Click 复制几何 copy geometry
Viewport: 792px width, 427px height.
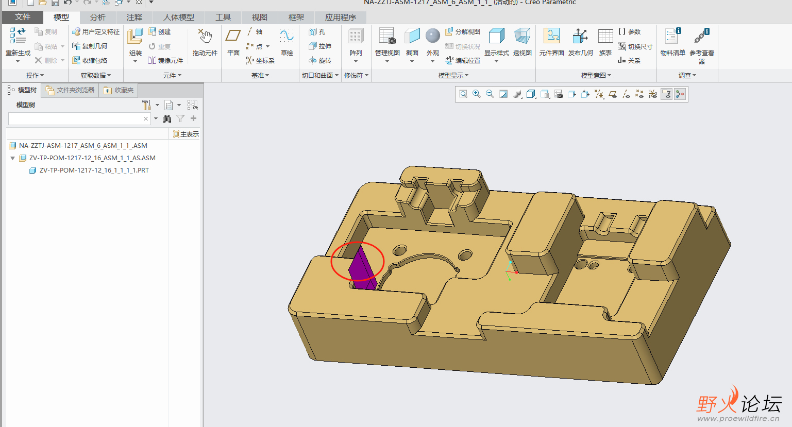pyautogui.click(x=90, y=46)
